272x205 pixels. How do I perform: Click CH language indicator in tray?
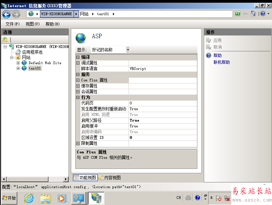(x=179, y=198)
